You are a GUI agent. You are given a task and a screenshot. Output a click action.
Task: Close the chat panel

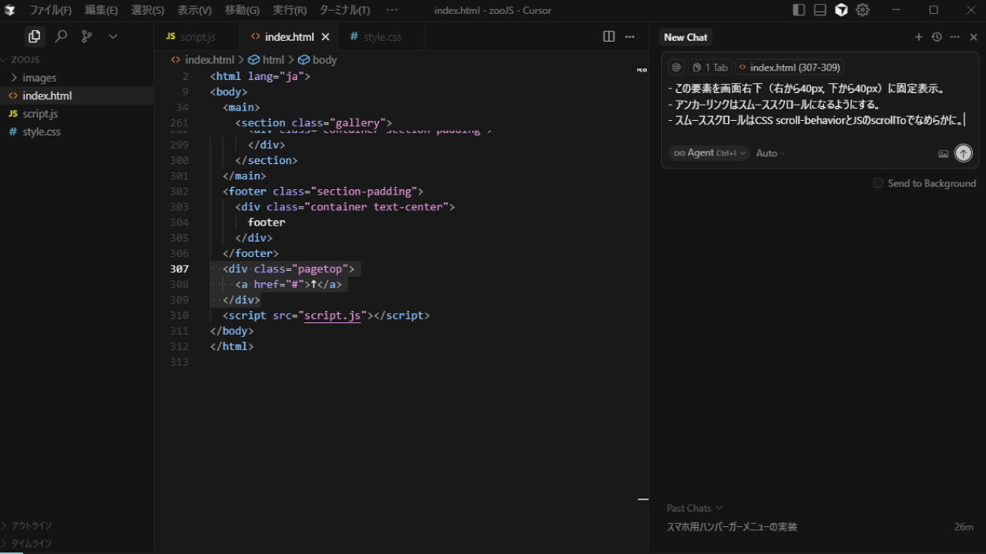[x=974, y=37]
